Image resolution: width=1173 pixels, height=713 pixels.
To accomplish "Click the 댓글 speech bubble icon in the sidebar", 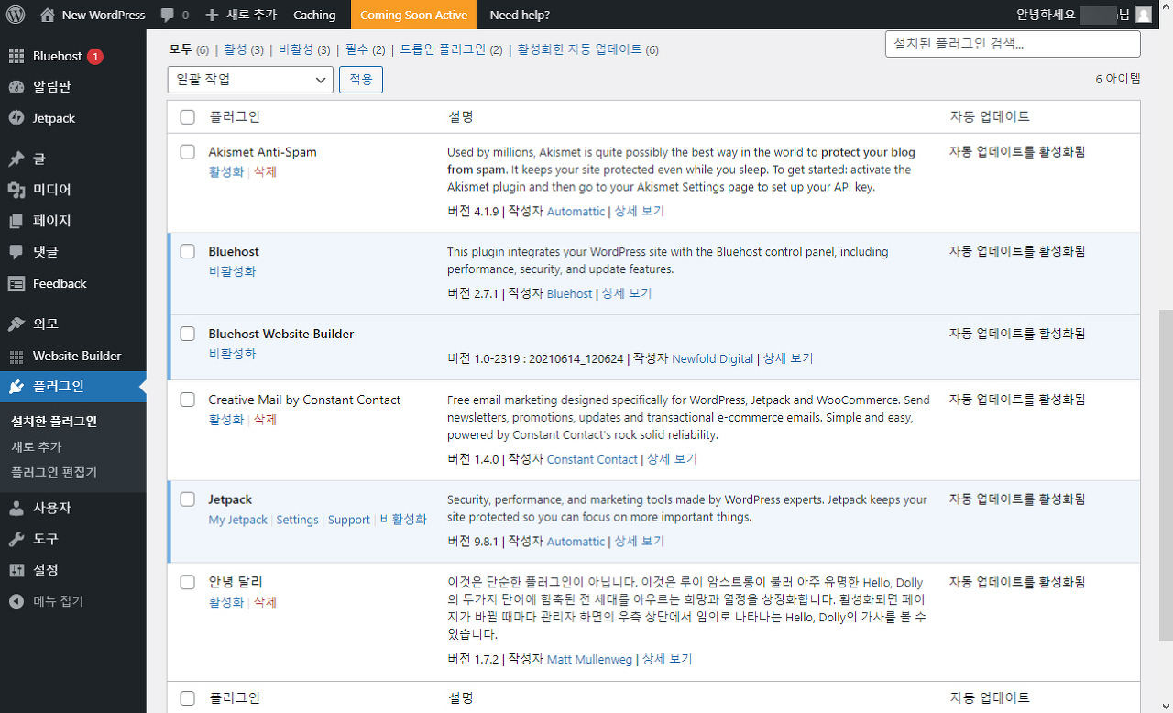I will click(16, 252).
